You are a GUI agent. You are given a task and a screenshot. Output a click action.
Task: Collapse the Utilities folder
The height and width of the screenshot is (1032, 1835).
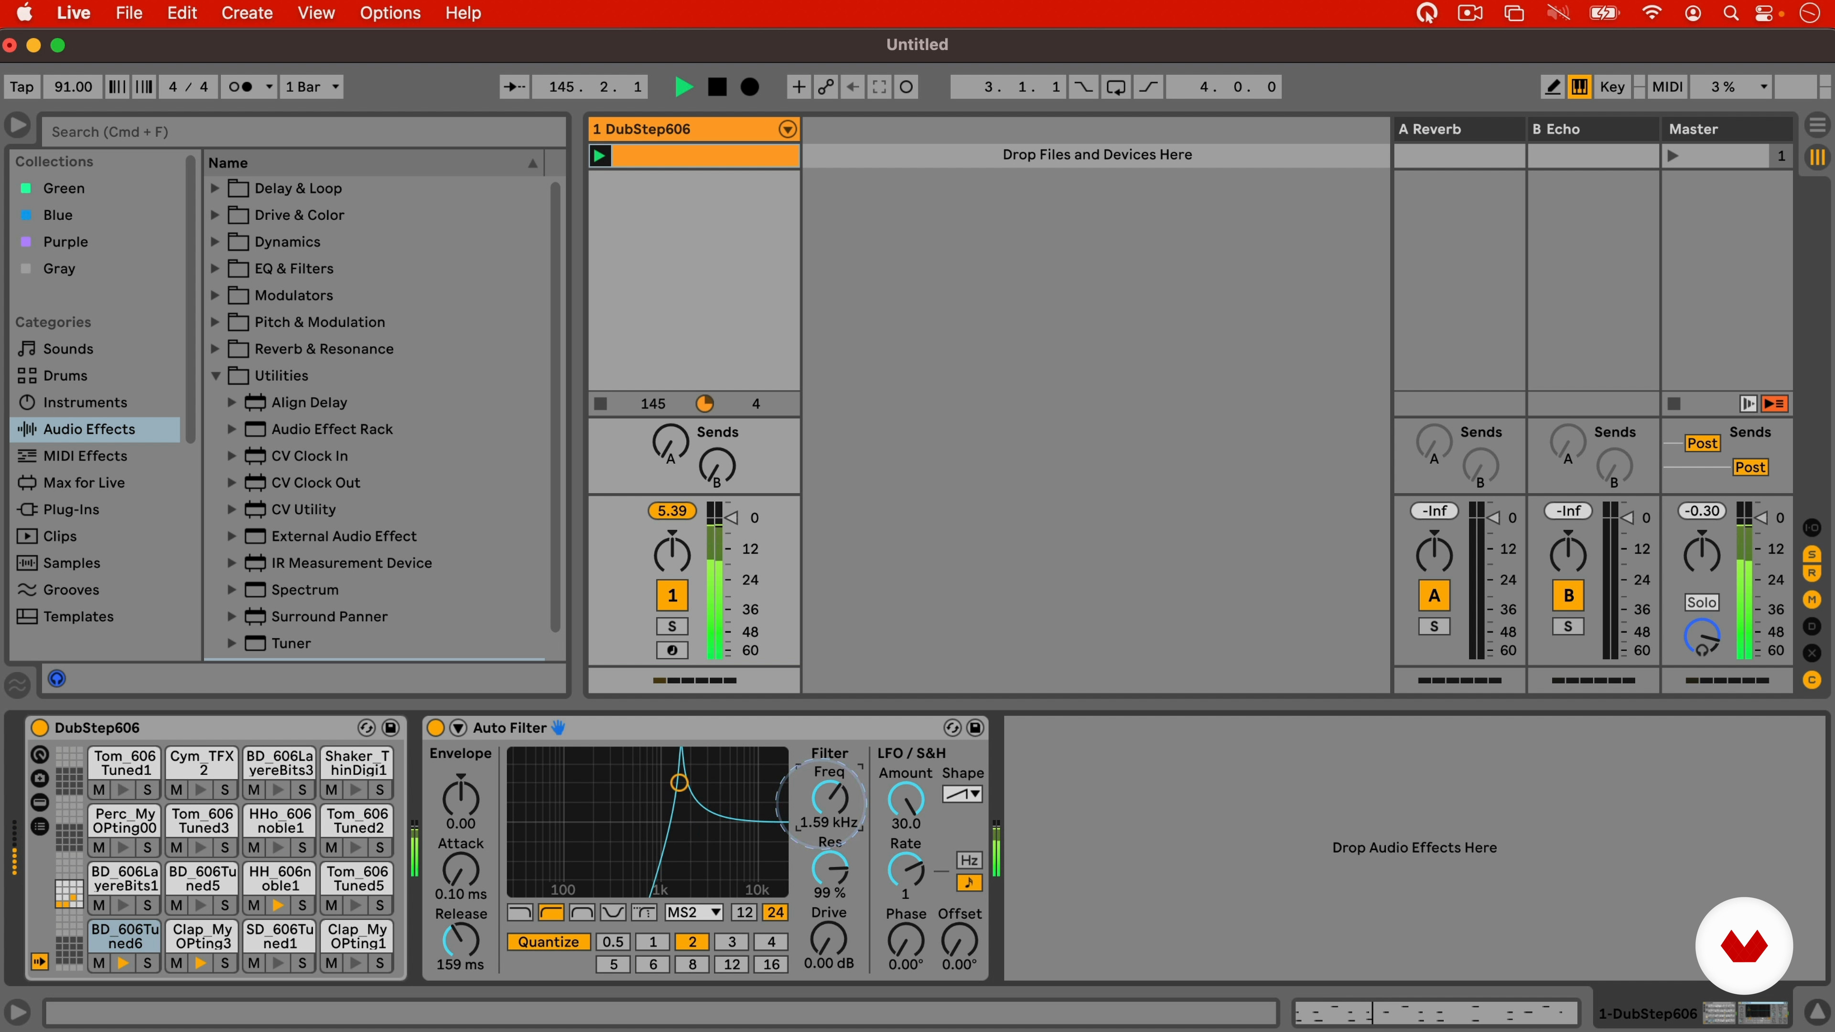215,376
